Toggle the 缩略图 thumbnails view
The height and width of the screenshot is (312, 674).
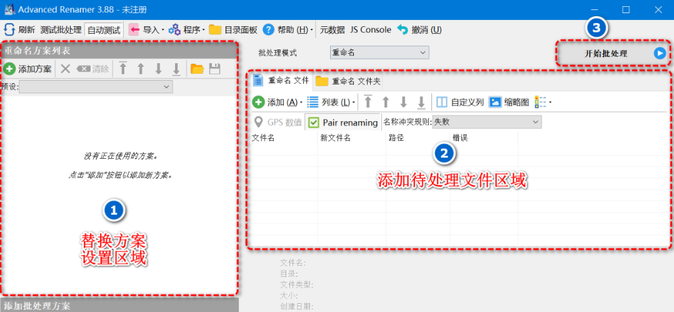(x=509, y=103)
